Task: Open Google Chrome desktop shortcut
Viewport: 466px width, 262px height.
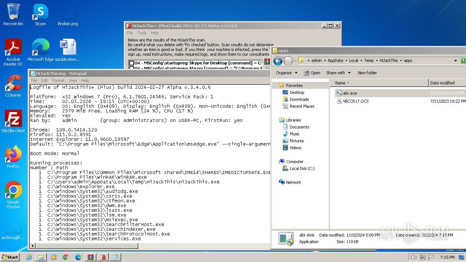Action: click(x=13, y=195)
